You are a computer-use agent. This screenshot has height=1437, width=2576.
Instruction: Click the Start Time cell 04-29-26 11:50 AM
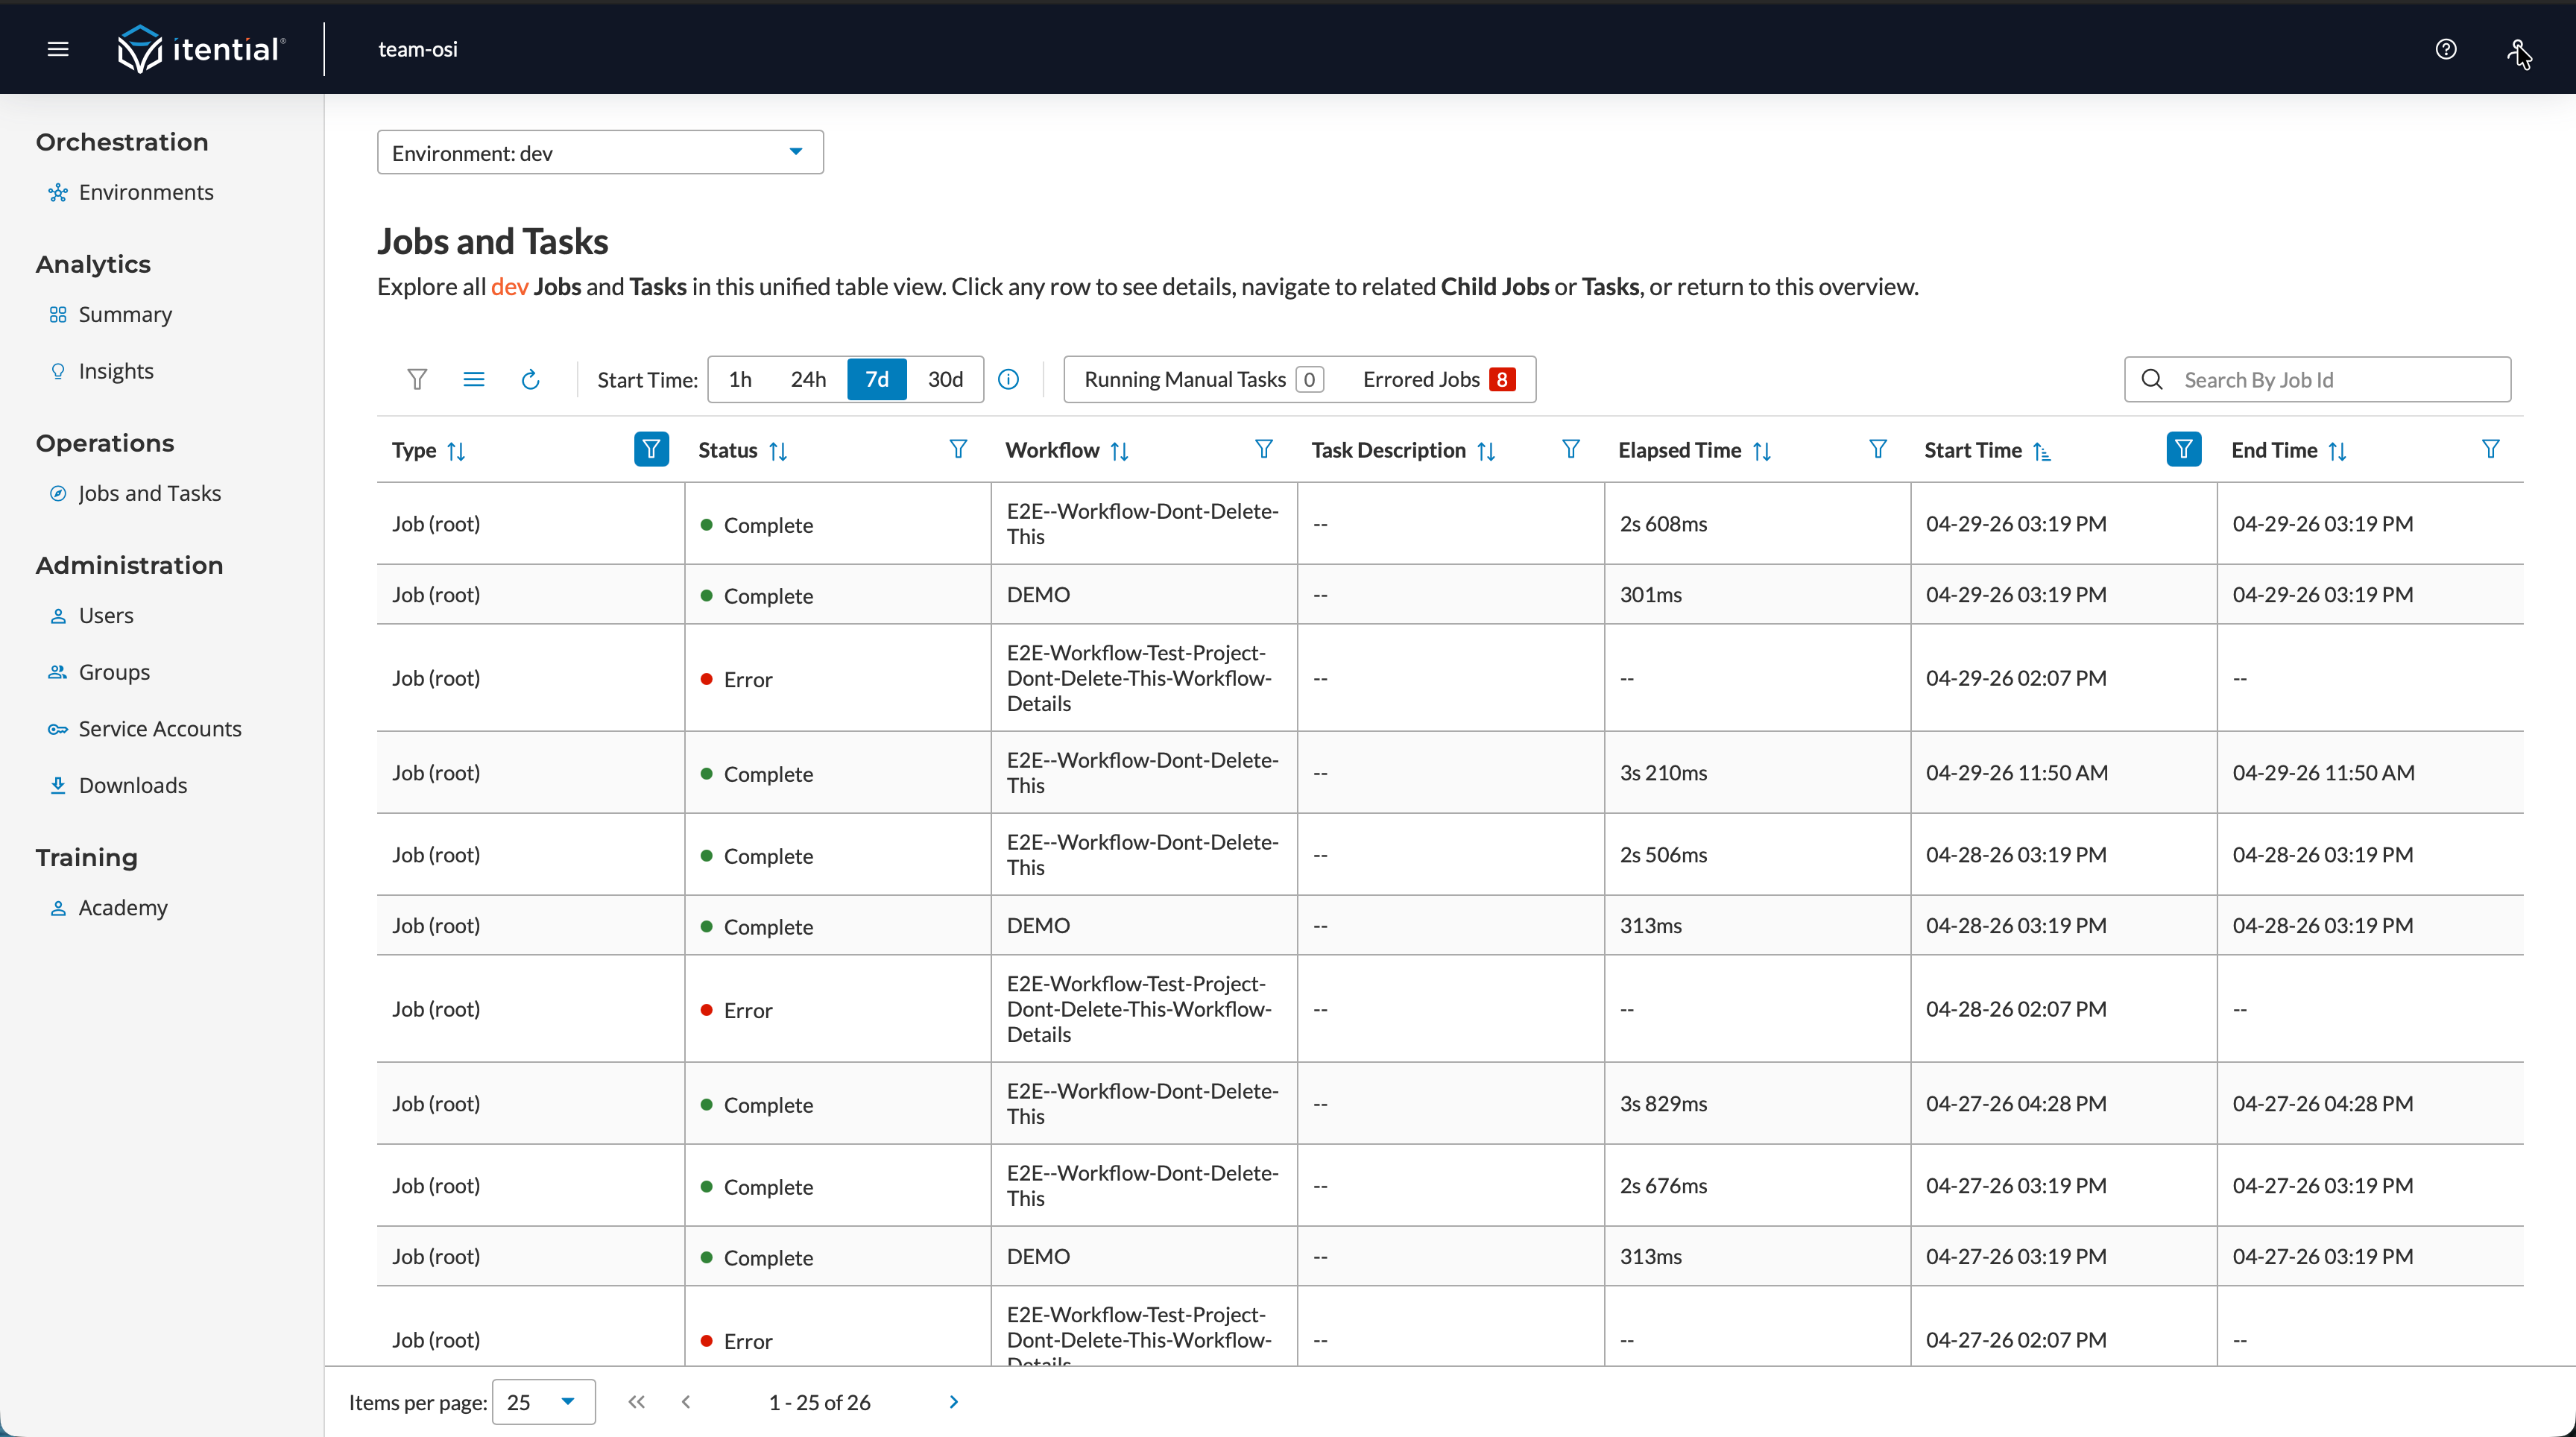[2064, 772]
